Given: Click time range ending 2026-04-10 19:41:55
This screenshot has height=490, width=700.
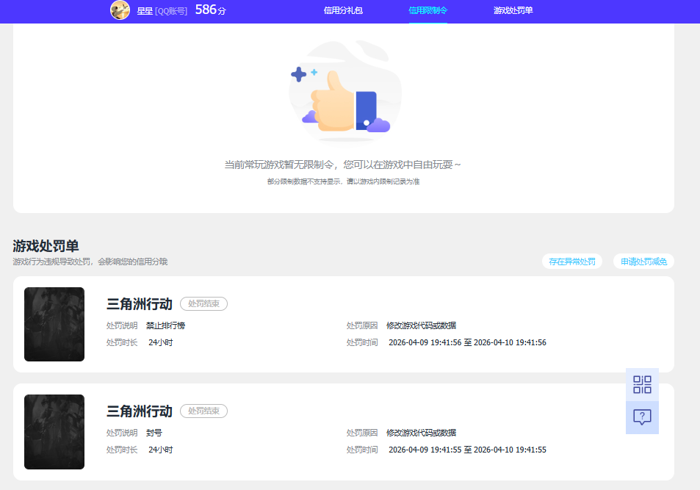Looking at the screenshot, I should coord(467,450).
